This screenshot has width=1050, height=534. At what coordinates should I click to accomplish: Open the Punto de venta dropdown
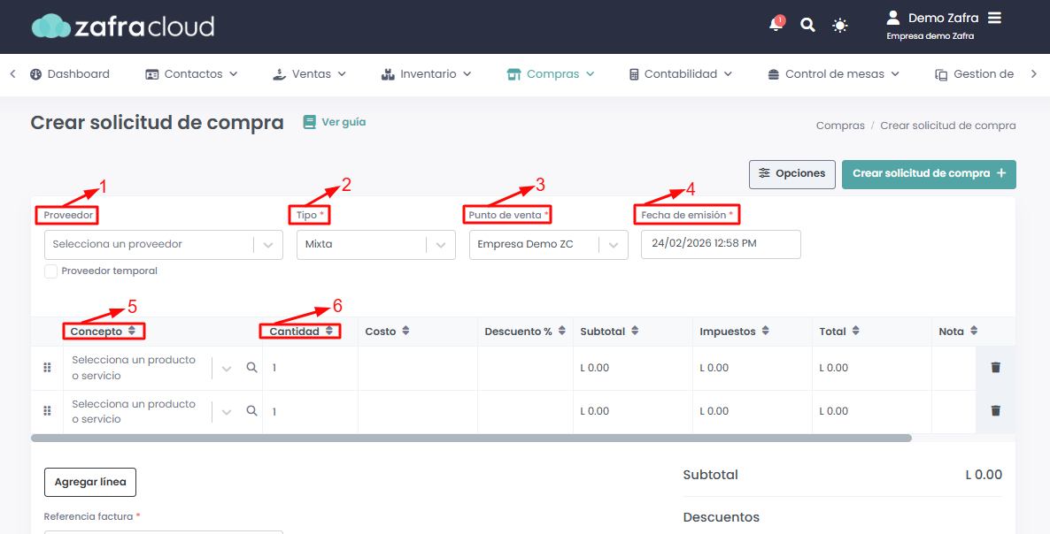(x=548, y=245)
